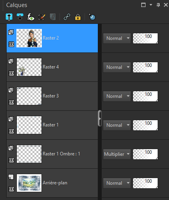Image resolution: width=169 pixels, height=200 pixels.
Task: Click the Raster 1 layer thumbnail
Action: point(29,125)
